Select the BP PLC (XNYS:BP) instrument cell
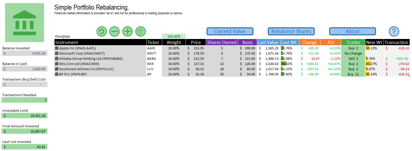412x151 pixels. point(100,74)
